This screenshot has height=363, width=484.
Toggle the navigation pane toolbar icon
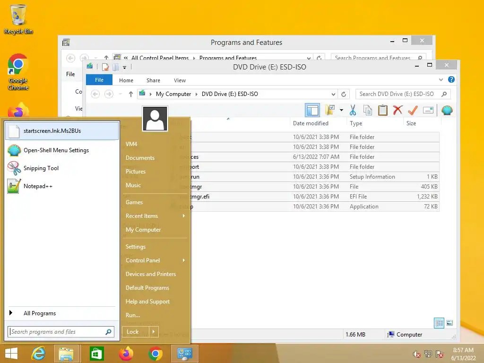point(312,110)
